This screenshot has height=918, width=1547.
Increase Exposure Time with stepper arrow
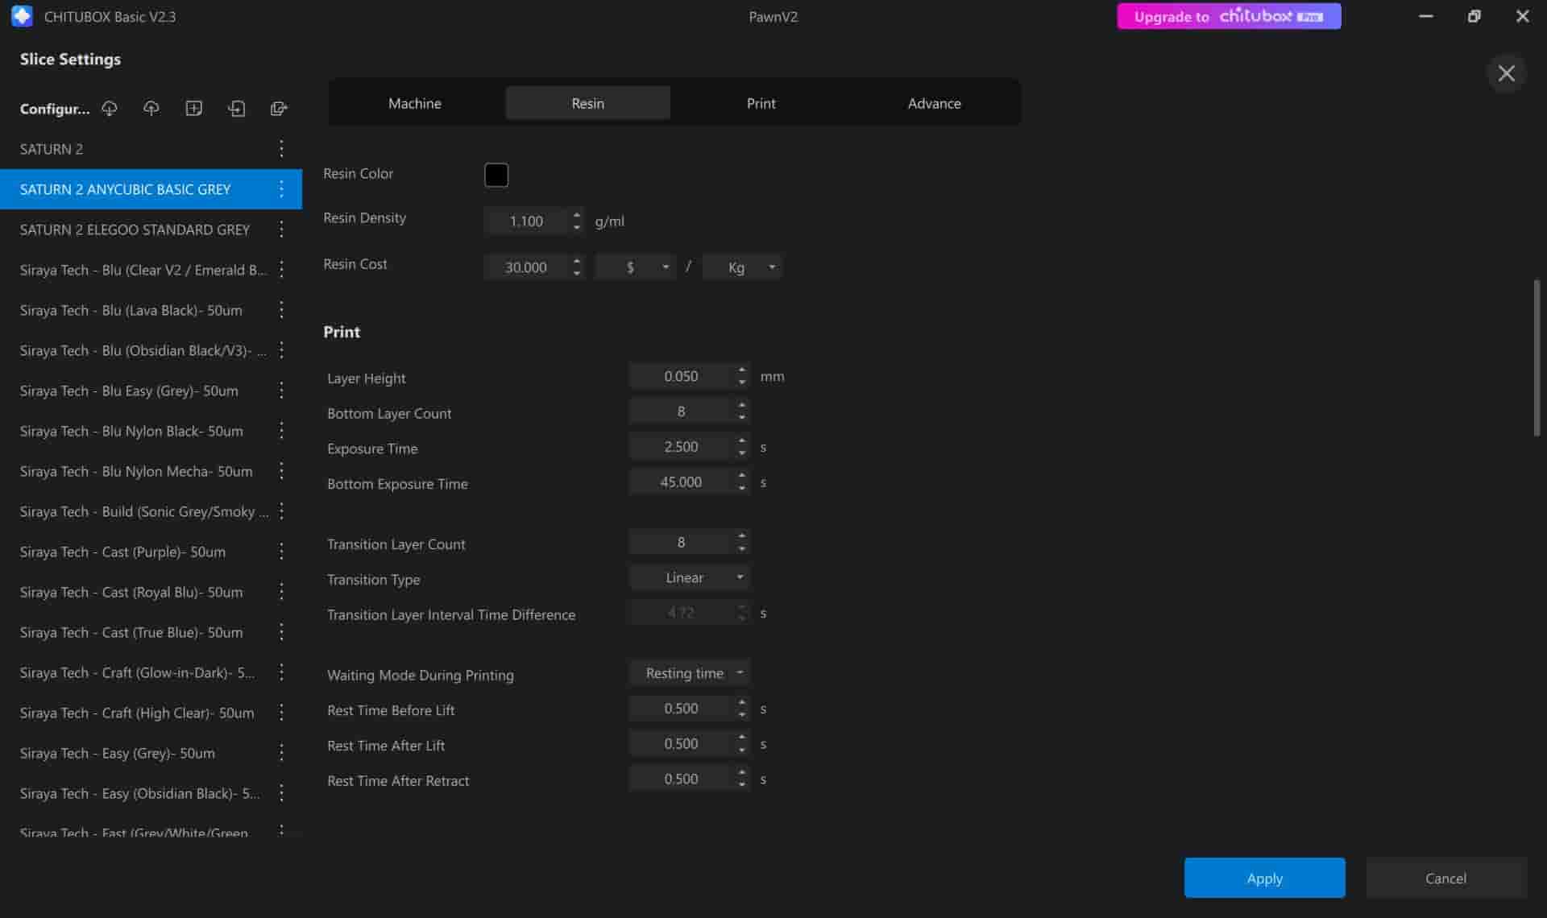click(x=742, y=440)
